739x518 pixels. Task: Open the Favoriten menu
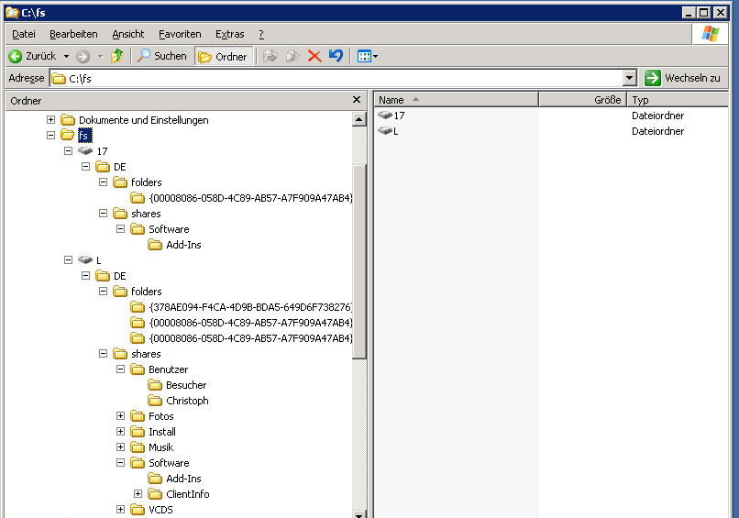click(x=180, y=34)
